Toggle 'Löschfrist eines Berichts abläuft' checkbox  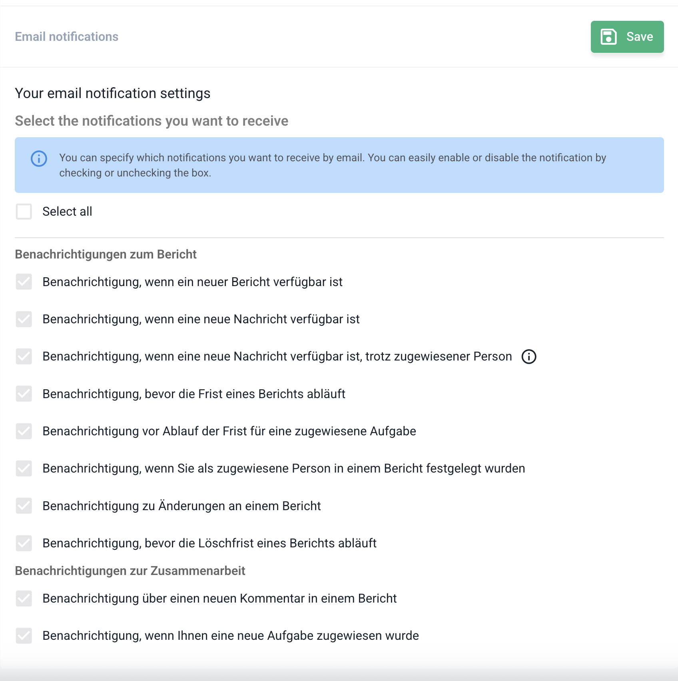tap(24, 543)
